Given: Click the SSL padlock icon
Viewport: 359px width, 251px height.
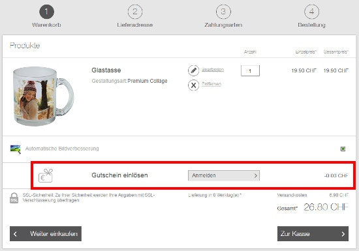Looking at the screenshot, I should 14,198.
